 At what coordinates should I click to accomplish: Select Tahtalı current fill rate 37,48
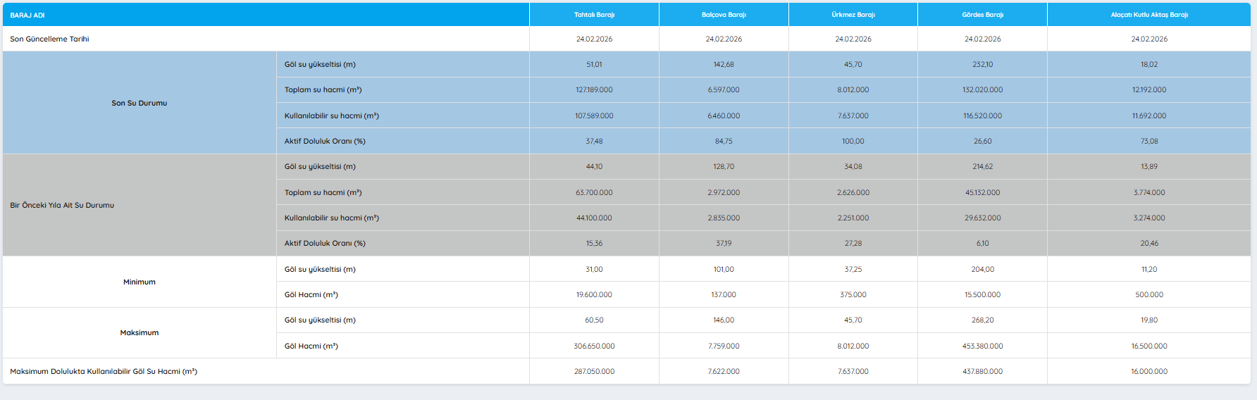pyautogui.click(x=594, y=142)
